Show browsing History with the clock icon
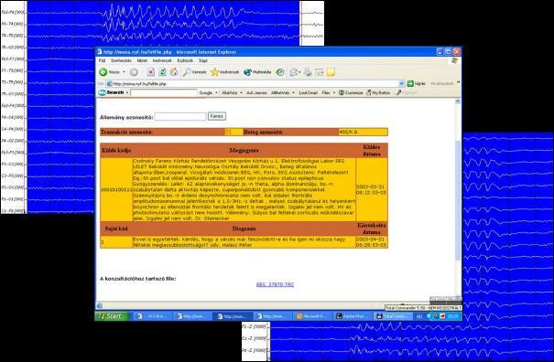The width and height of the screenshot is (554, 362). (280, 72)
